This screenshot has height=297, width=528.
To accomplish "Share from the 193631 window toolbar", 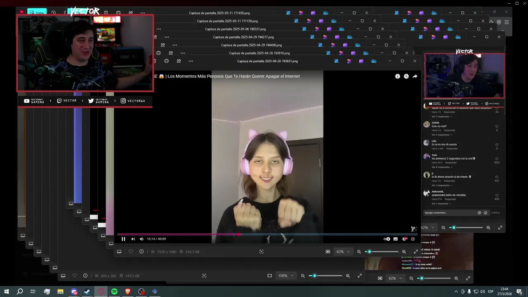I will coord(179,61).
